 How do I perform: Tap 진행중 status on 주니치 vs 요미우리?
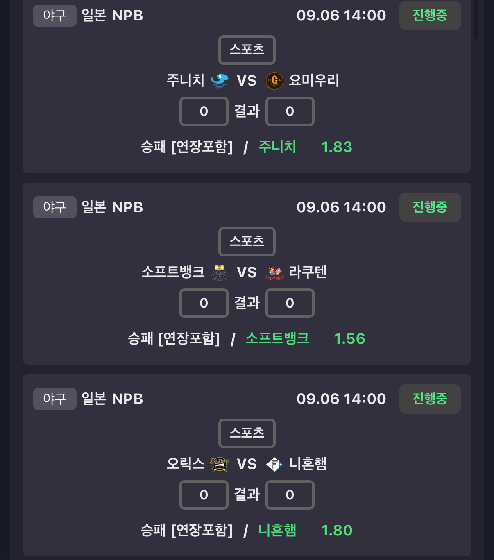[x=430, y=16]
